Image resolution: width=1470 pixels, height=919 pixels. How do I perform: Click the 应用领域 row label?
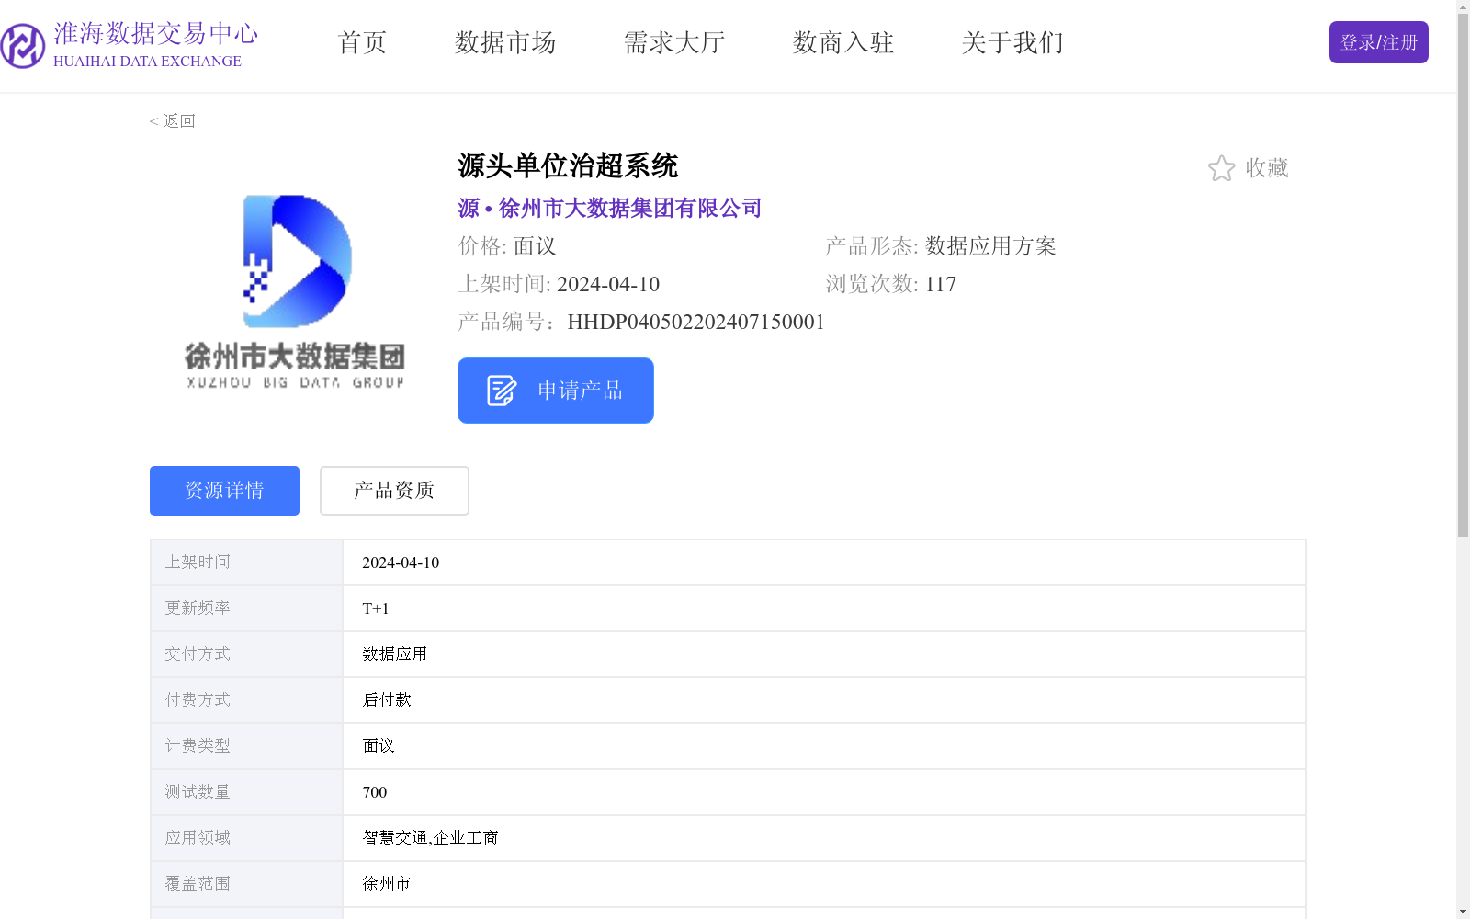click(x=198, y=838)
